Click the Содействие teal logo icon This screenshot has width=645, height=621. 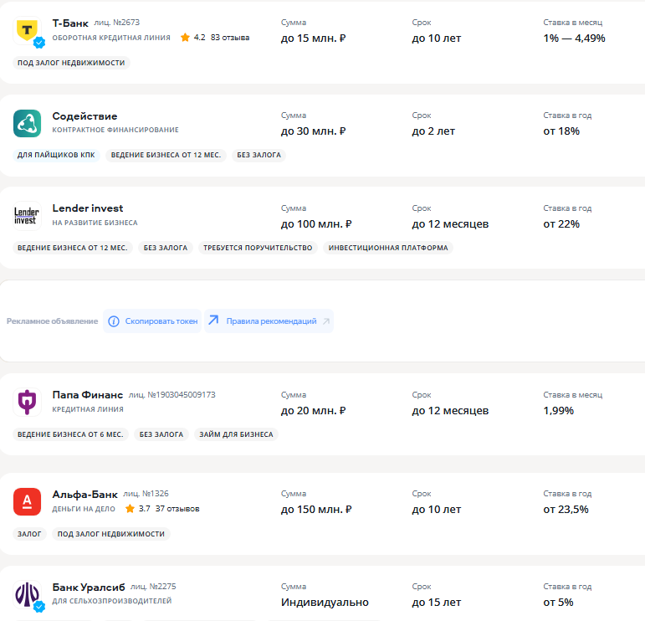(27, 123)
